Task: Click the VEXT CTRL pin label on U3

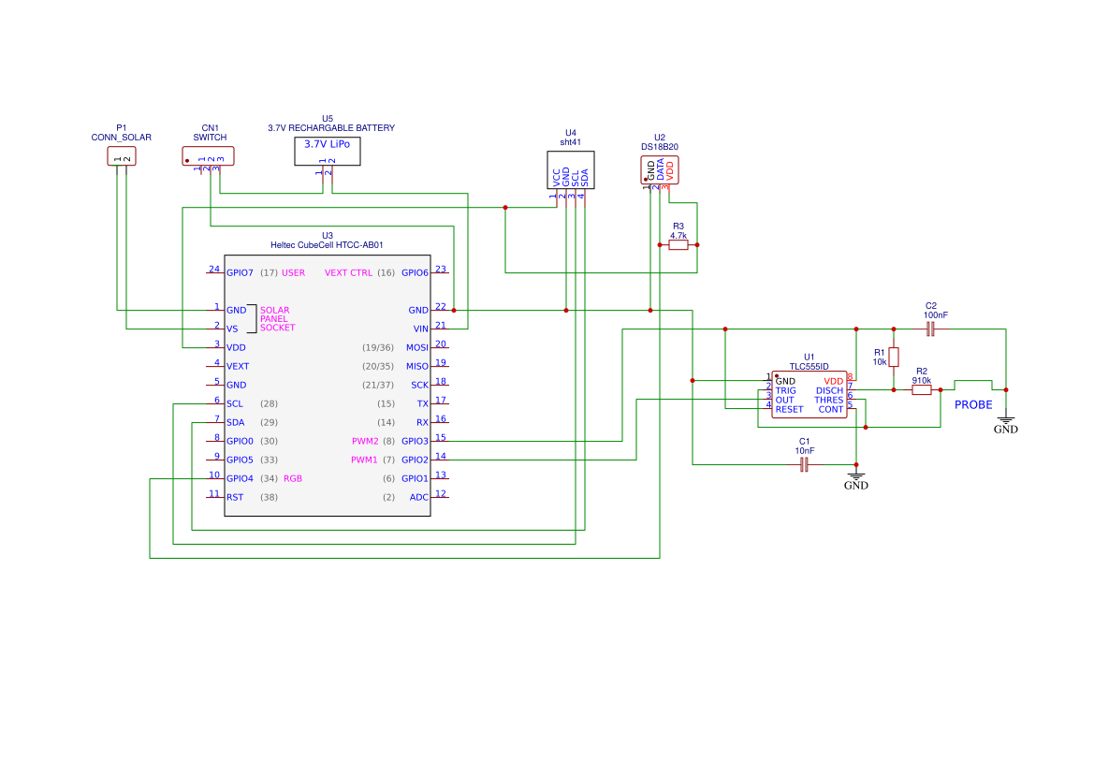Action: coord(350,272)
